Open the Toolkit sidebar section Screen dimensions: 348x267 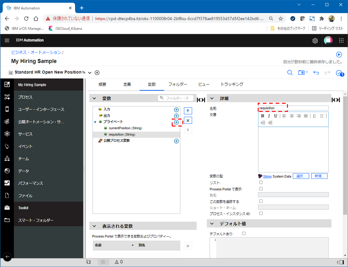[x=48, y=208]
